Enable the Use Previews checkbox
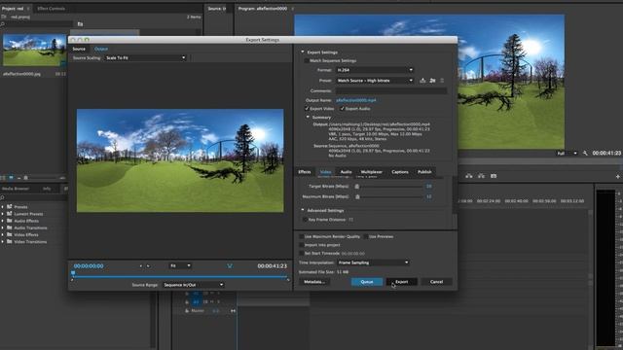Screen dimensions: 623x350 tap(366, 236)
